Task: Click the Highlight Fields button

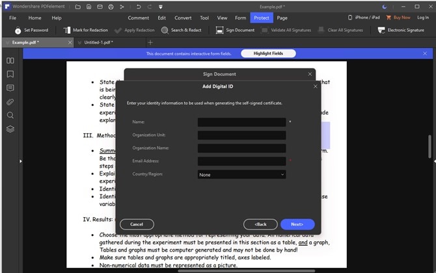Action: click(268, 53)
